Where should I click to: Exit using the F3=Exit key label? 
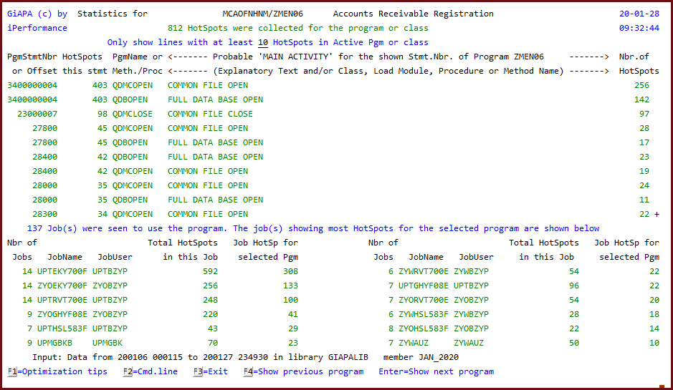(212, 371)
